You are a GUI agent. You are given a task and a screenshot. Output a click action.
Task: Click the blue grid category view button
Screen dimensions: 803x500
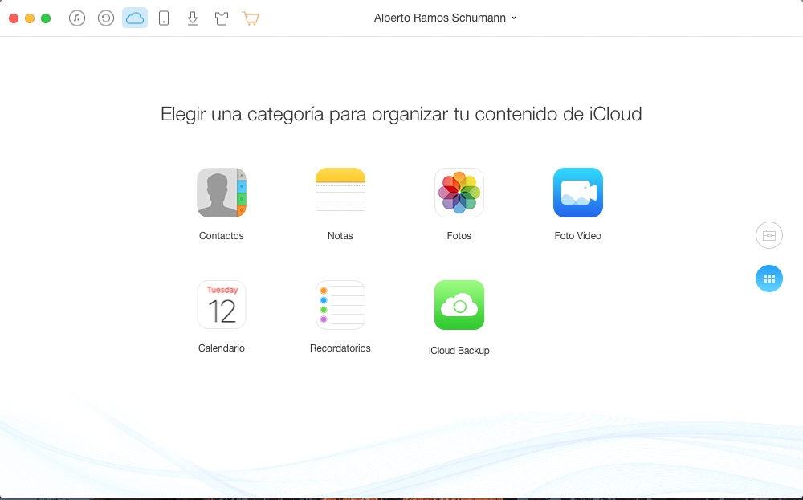(768, 278)
